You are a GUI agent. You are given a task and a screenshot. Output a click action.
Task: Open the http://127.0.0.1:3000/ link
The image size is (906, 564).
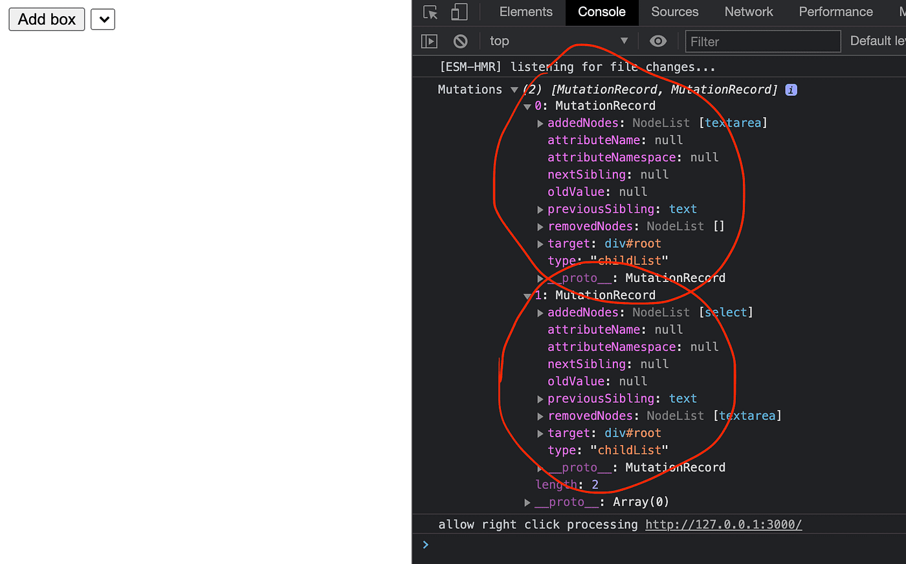[x=724, y=525]
